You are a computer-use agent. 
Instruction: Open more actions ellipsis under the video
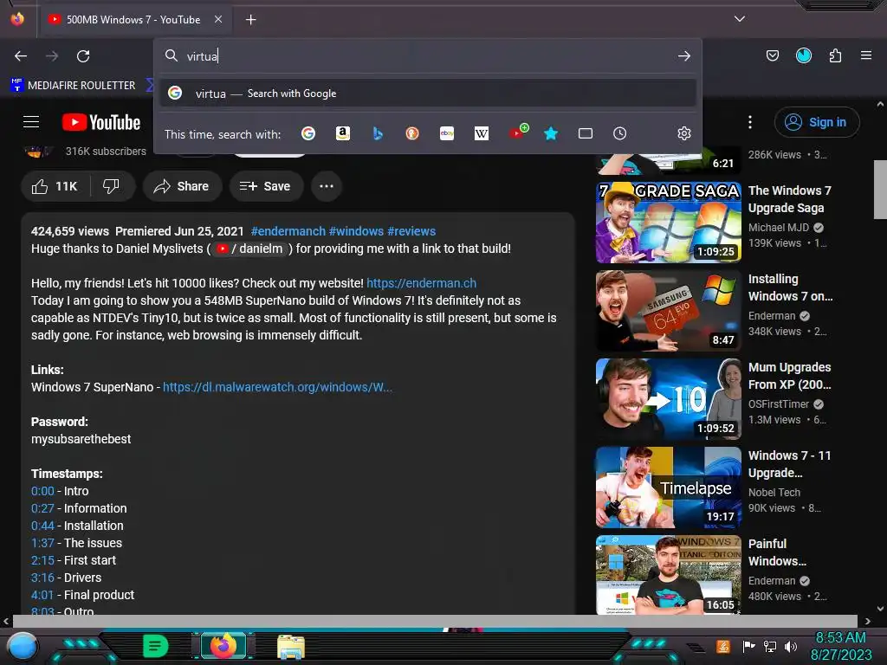pyautogui.click(x=327, y=186)
